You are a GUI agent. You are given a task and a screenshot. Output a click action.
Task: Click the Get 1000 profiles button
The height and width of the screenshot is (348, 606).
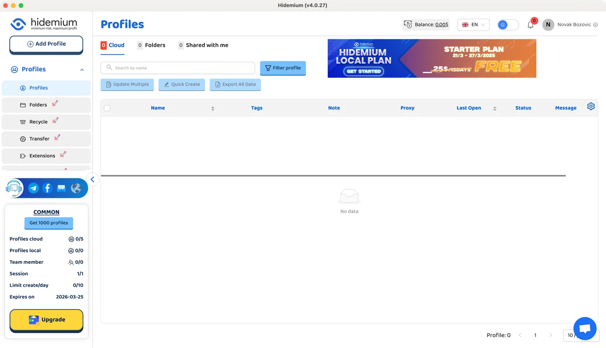pyautogui.click(x=49, y=223)
